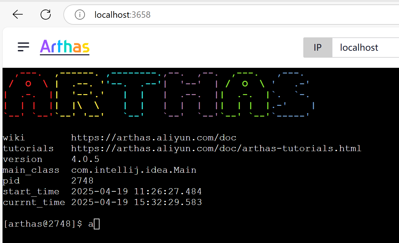Click the localhost:3658 address bar

231,15
